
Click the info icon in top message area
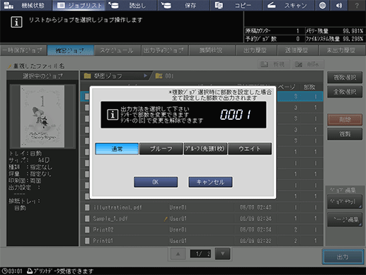(16, 22)
